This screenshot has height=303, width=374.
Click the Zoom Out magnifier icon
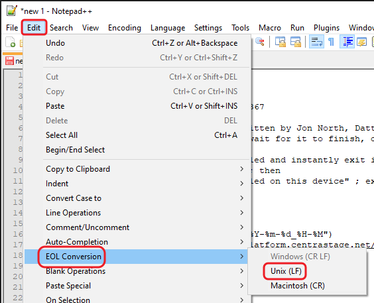click(x=260, y=42)
